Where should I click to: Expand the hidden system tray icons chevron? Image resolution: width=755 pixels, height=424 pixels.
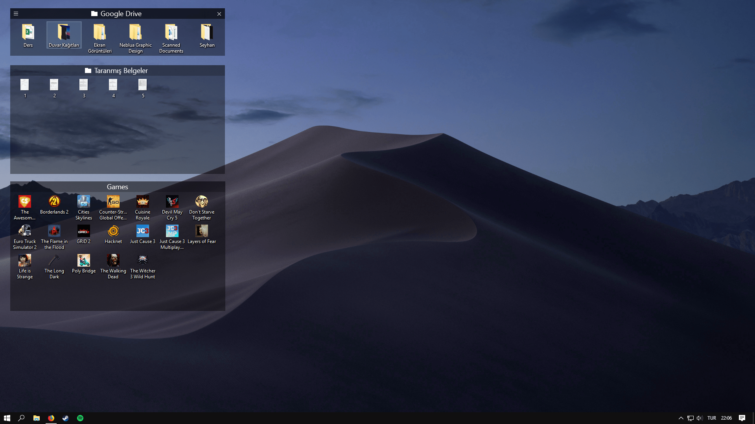click(x=681, y=418)
